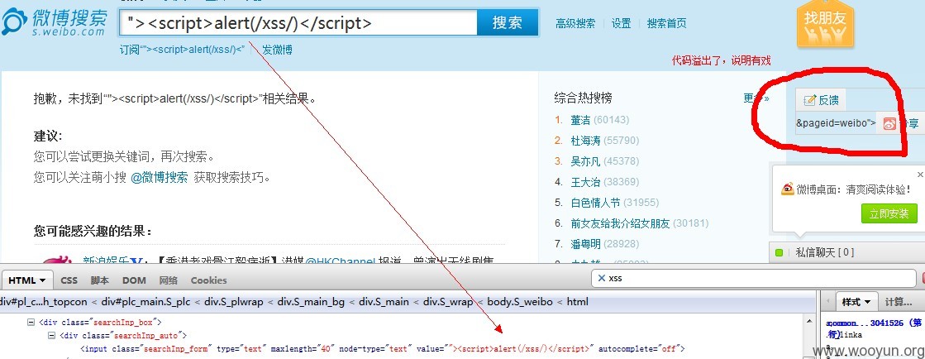Select div.S_main_bg in the breadcrumb
Viewport: 925px width, 359px height.
pos(312,302)
